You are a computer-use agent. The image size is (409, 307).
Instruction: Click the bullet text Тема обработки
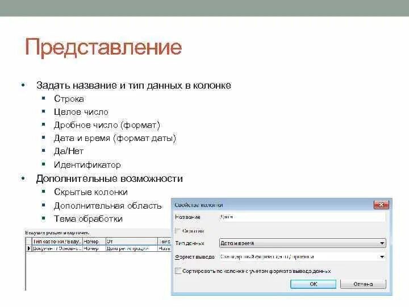point(88,218)
